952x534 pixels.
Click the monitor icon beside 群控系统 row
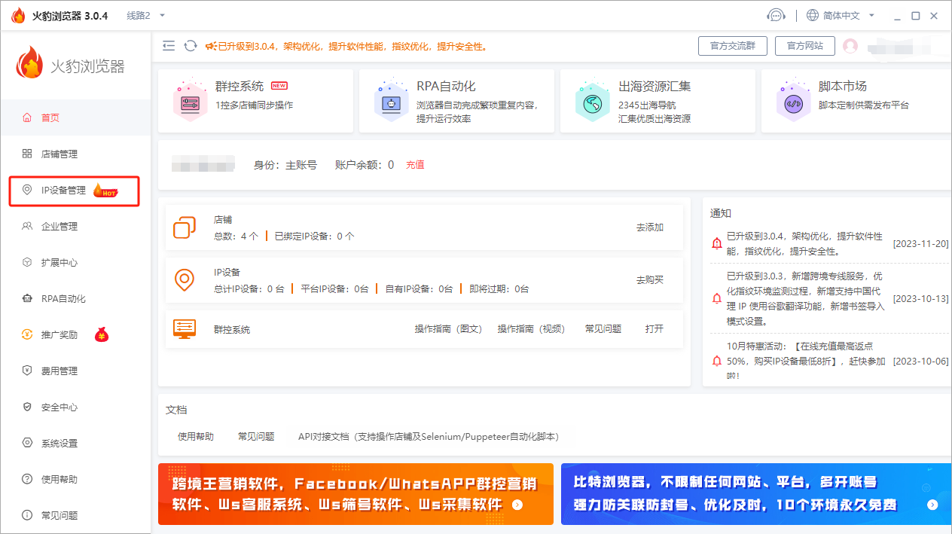click(185, 329)
